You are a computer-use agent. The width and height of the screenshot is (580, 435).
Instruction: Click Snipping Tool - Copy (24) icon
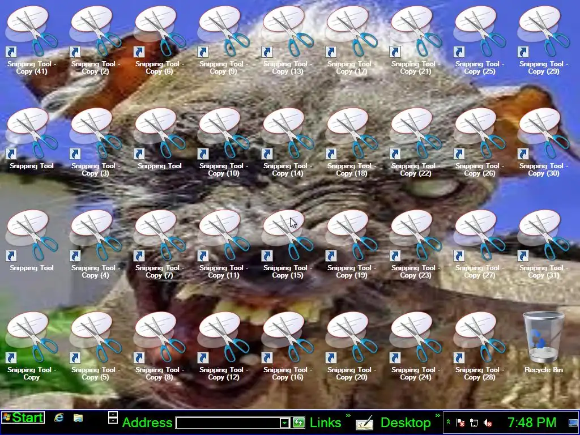[x=415, y=346]
